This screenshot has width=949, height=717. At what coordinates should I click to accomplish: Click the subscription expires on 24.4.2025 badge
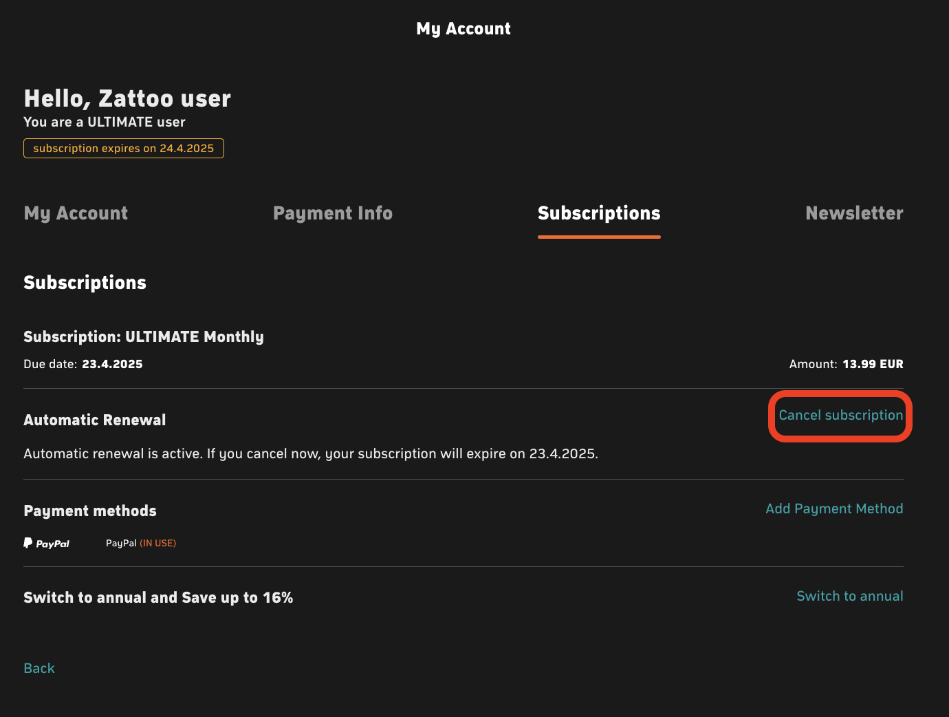tap(124, 148)
